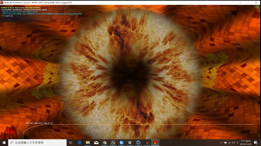Click the OpenGL renderer info line
Viewport: 261px width, 146px height.
19,12
